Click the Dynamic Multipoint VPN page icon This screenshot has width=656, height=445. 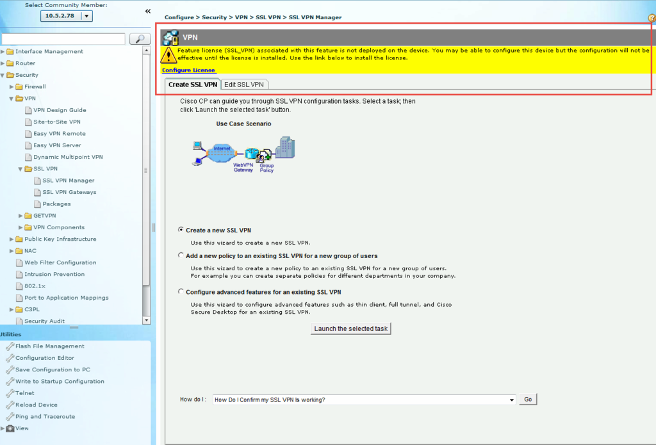coord(28,157)
